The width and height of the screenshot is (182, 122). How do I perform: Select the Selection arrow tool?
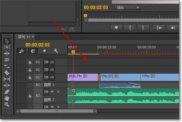pyautogui.click(x=7, y=41)
